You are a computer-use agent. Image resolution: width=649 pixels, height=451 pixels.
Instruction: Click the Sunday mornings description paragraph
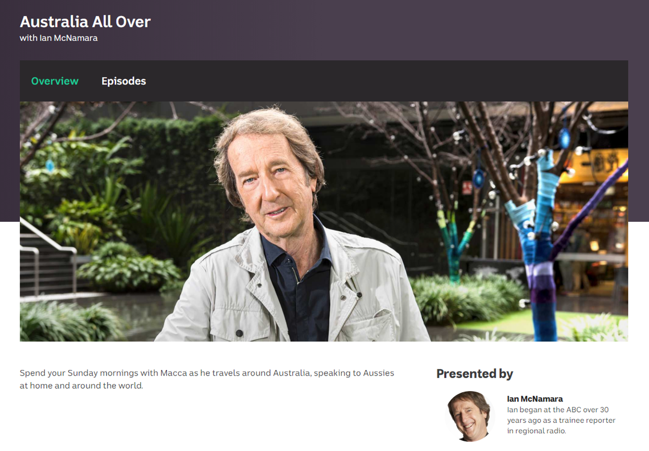point(207,379)
